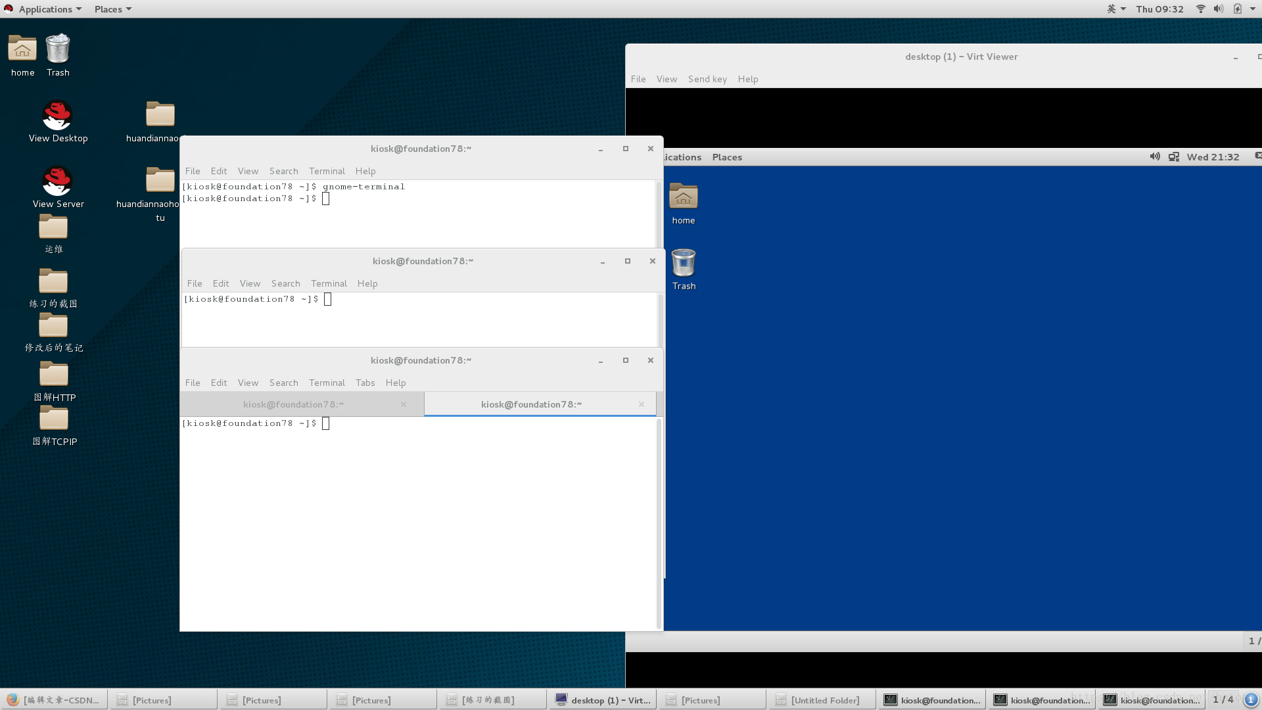This screenshot has height=710, width=1262.
Task: Open the 英 input method dropdown
Action: tap(1116, 9)
